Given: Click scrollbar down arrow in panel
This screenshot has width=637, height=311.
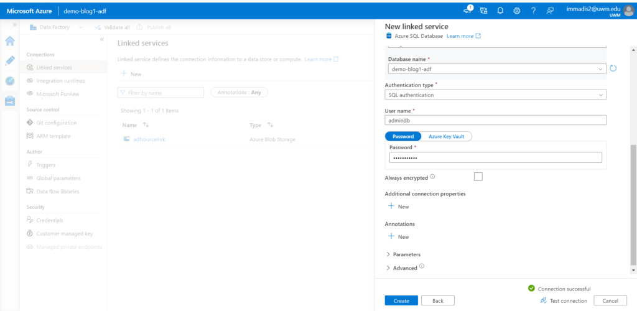Looking at the screenshot, I should 633,270.
